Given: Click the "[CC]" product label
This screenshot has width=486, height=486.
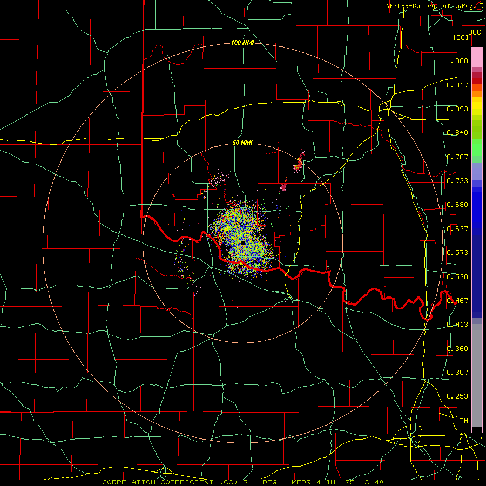Looking at the screenshot, I should 461,37.
